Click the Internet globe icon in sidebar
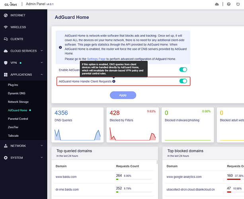Image resolution: width=244 pixels, height=199 pixels. (x=6, y=16)
